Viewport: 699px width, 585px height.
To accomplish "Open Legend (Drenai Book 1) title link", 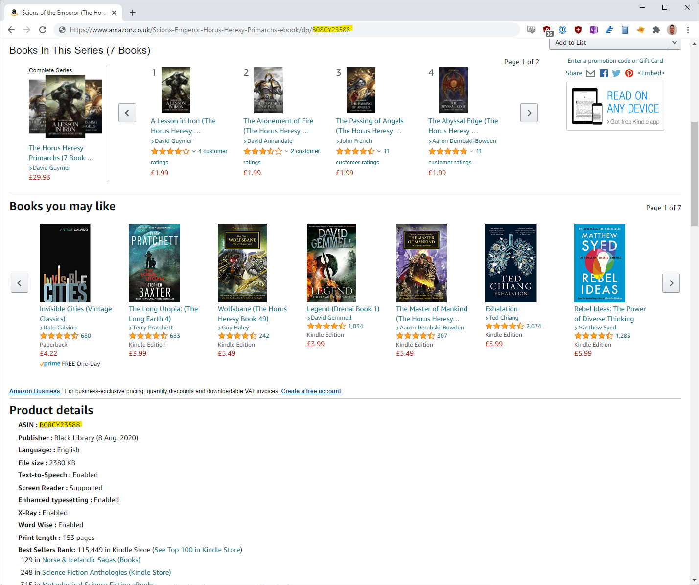I will [343, 309].
